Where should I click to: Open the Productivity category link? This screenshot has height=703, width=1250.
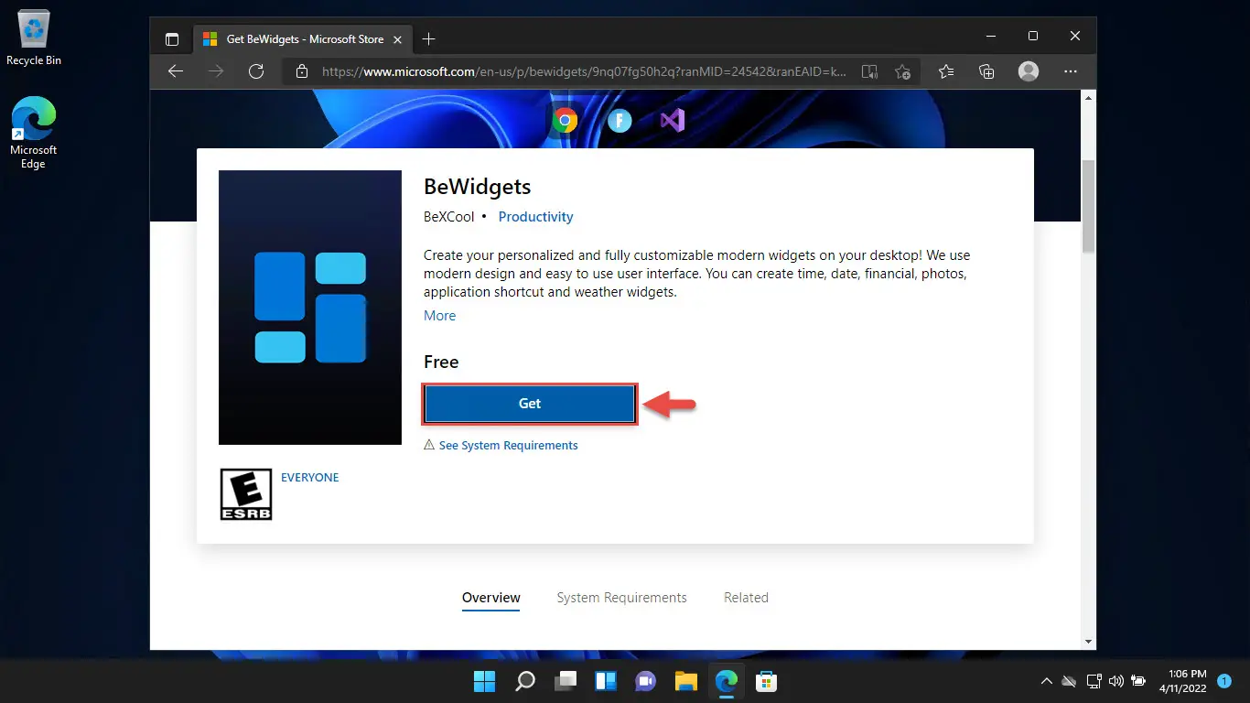pyautogui.click(x=535, y=217)
